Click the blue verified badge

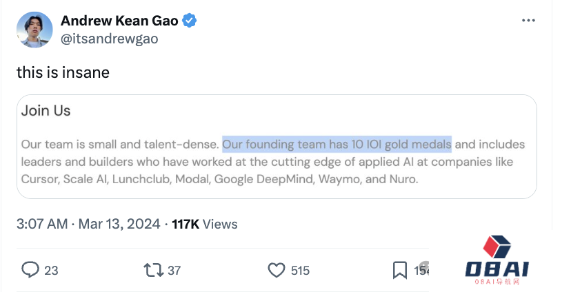click(x=190, y=21)
